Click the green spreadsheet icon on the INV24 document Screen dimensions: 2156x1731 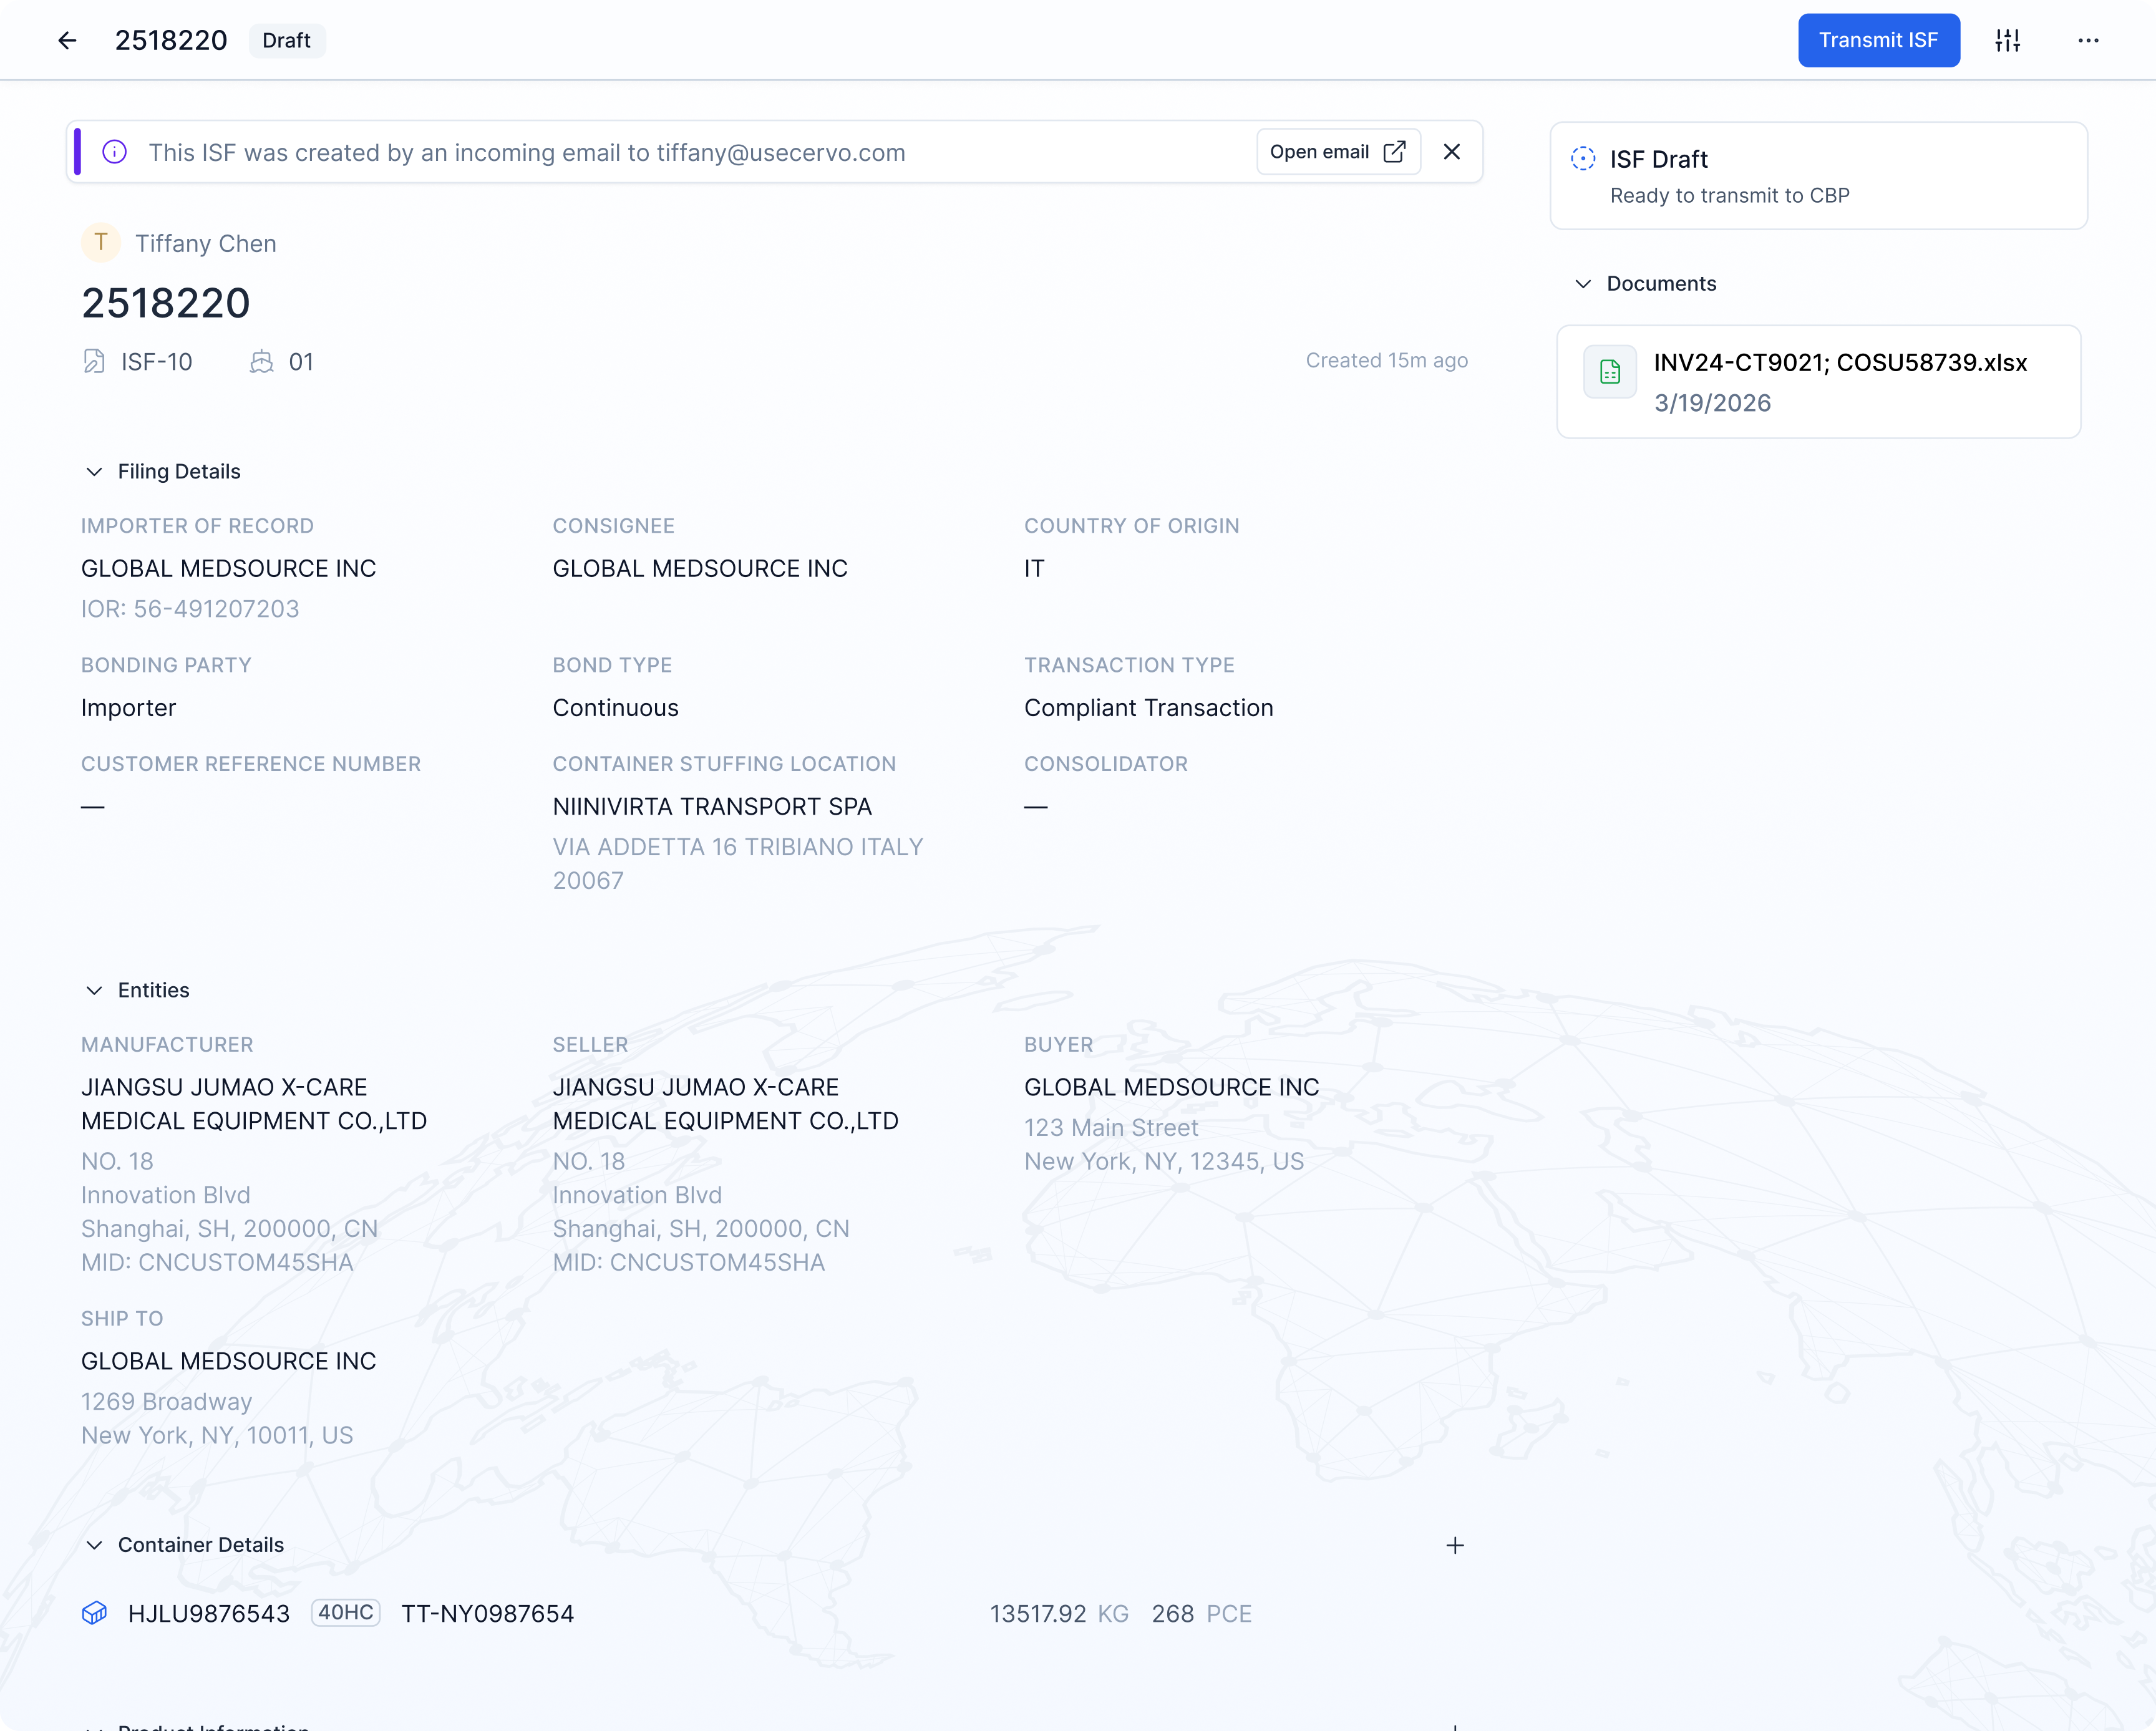pyautogui.click(x=1609, y=371)
